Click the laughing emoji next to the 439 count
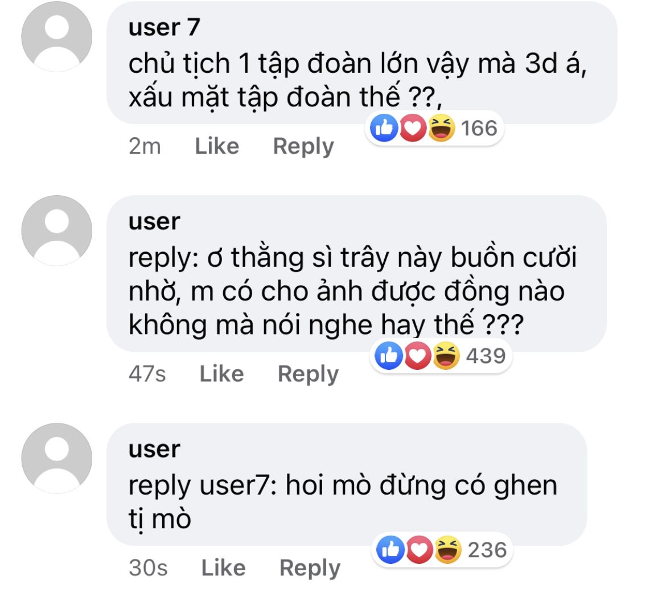Image resolution: width=666 pixels, height=597 pixels. (446, 355)
